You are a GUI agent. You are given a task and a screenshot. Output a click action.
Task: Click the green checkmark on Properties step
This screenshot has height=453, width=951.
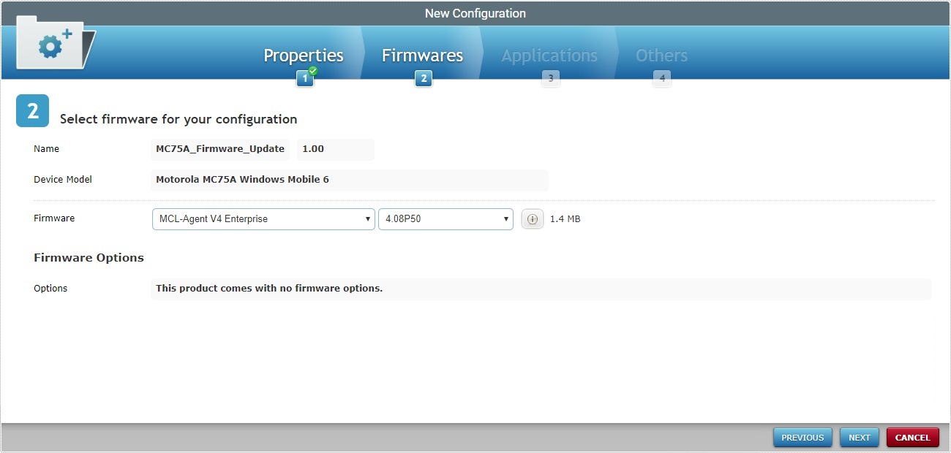[312, 71]
